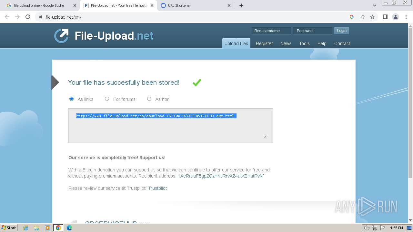Click the 'Your file has succesfully been stored!' heading

point(124,82)
